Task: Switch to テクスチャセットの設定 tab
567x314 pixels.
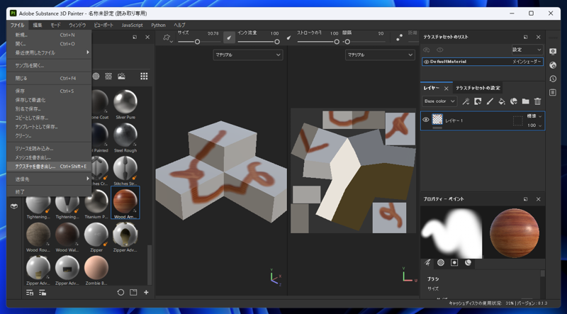Action: coord(478,88)
